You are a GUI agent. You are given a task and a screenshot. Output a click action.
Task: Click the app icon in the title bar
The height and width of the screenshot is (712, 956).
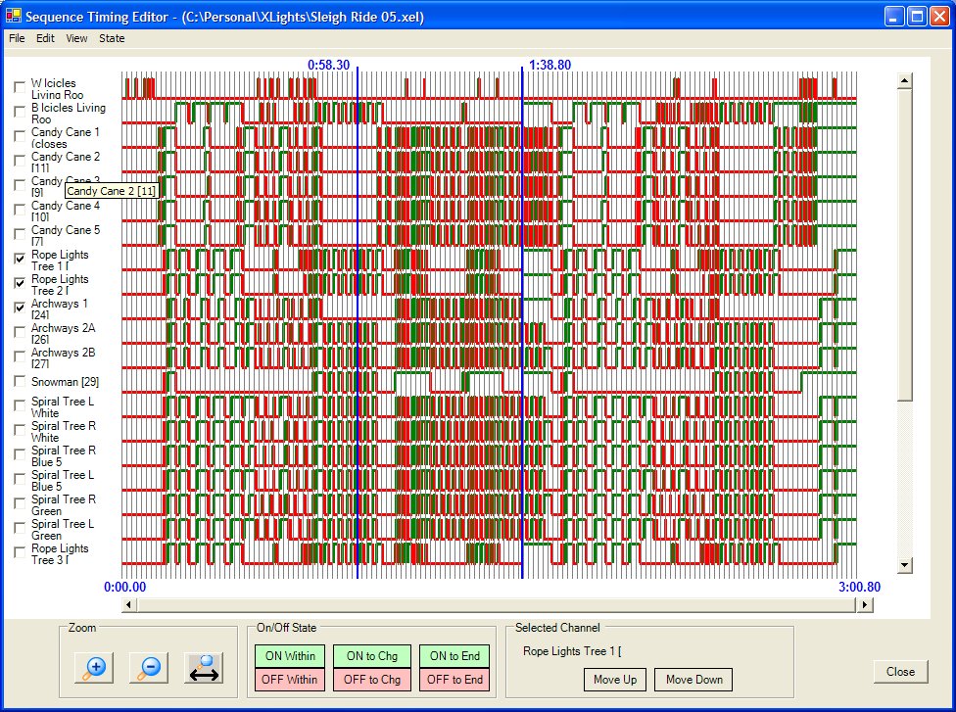(x=14, y=16)
